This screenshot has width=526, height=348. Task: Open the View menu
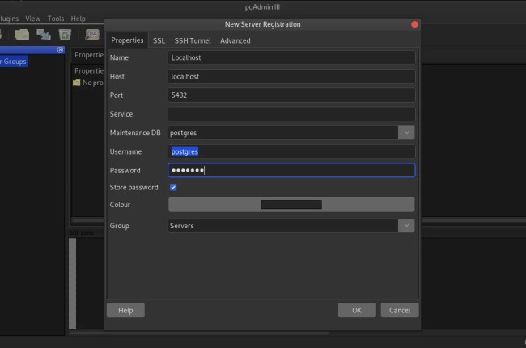click(33, 19)
